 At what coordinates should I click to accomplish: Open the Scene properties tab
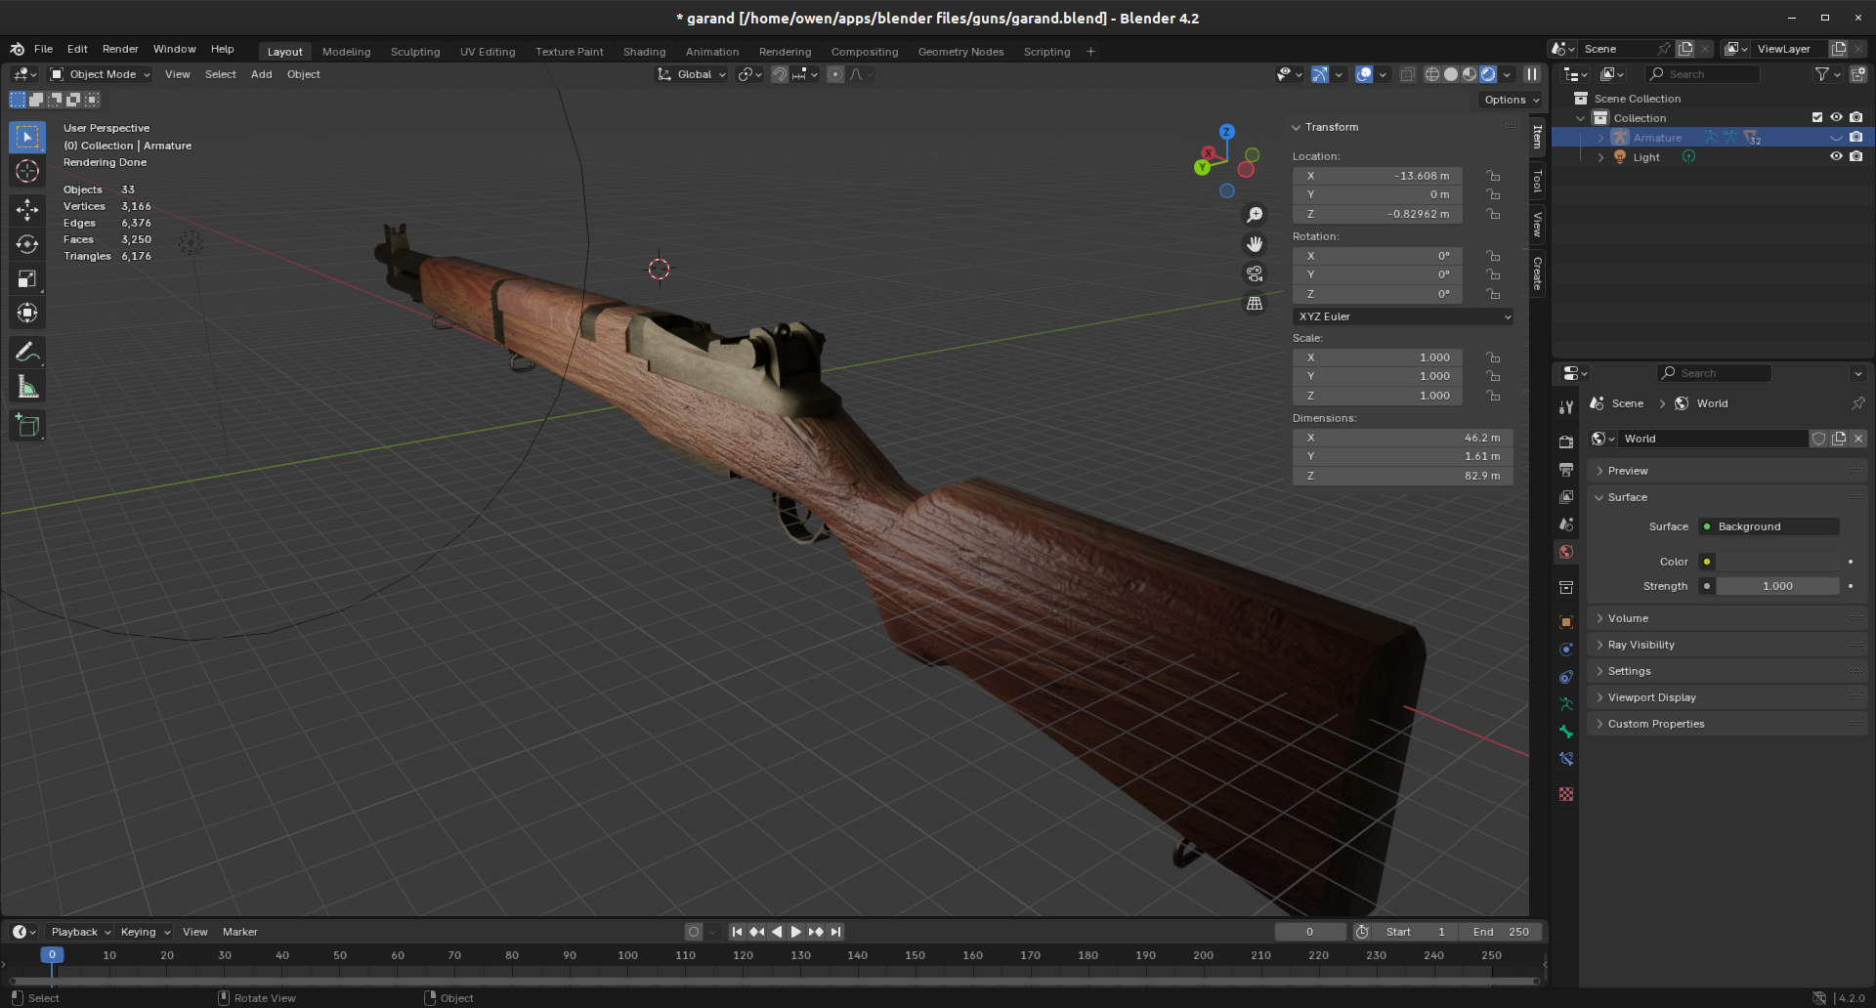coord(1566,525)
